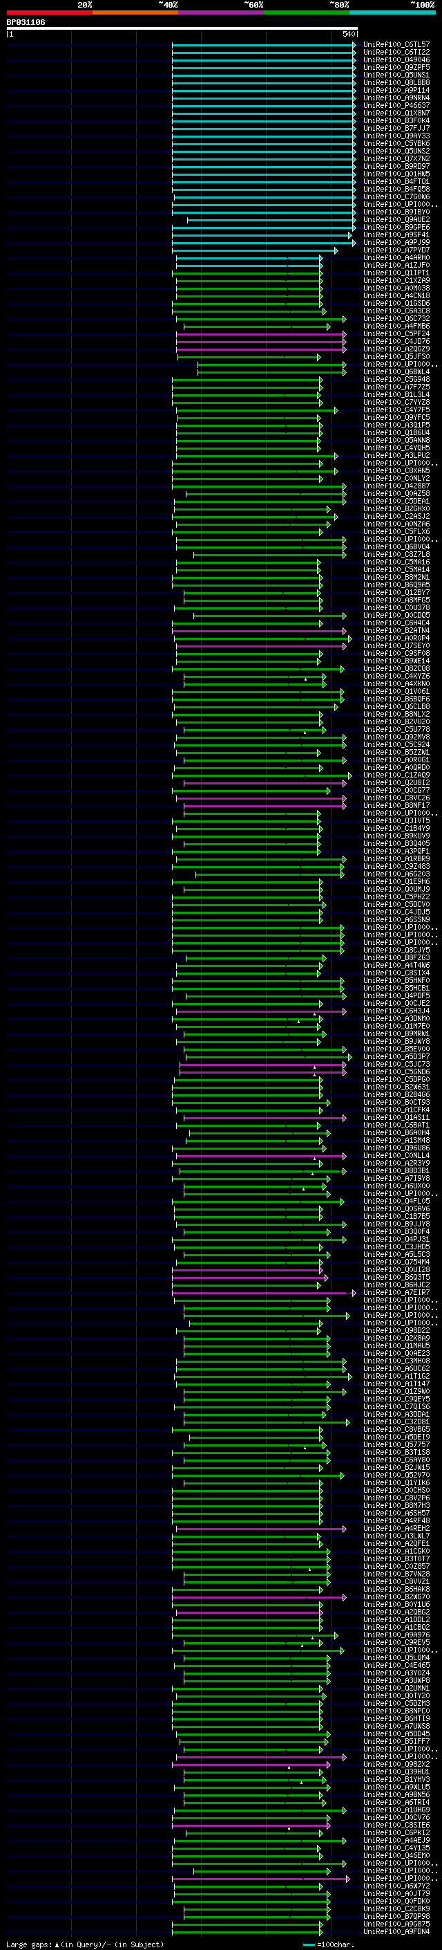Click the purple alignment bar for UniRef100_C5PF24
The height and width of the screenshot is (1950, 442).
pyautogui.click(x=262, y=334)
